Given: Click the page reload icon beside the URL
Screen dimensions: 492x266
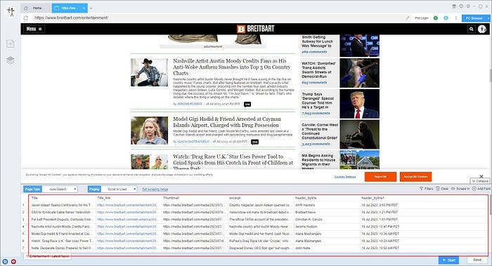Looking at the screenshot, I should (26, 18).
